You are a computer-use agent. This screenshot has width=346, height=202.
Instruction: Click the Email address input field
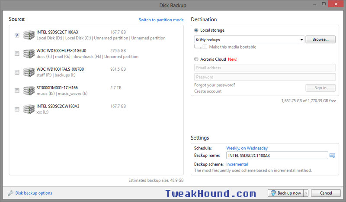coord(265,68)
